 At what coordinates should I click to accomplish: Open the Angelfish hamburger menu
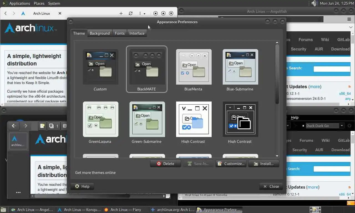tap(349, 19)
